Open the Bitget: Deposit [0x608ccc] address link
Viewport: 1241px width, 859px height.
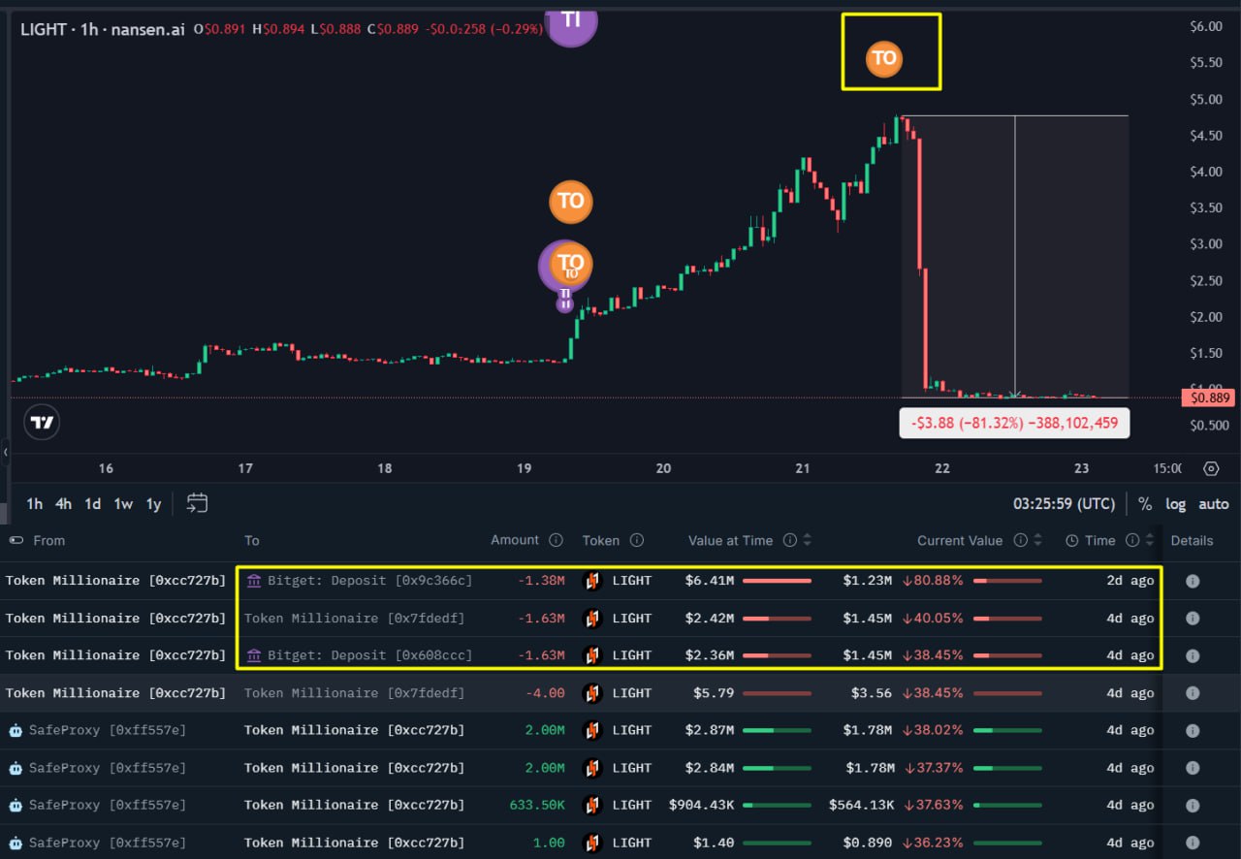coord(369,655)
